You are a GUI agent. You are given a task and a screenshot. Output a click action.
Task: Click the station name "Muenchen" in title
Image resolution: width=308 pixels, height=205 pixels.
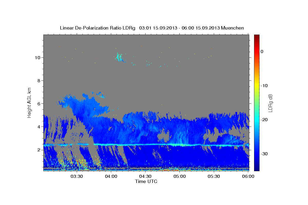pyautogui.click(x=232, y=28)
